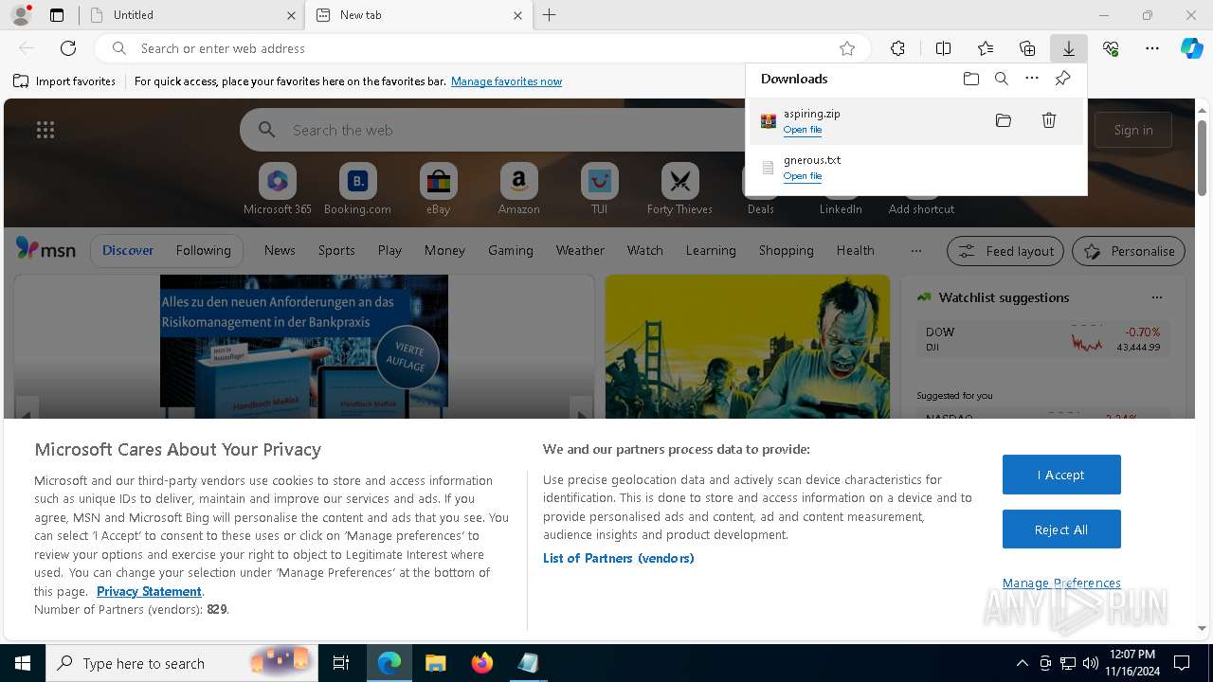This screenshot has height=682, width=1213.
Task: Select the Discover feed tab
Action: pyautogui.click(x=128, y=250)
